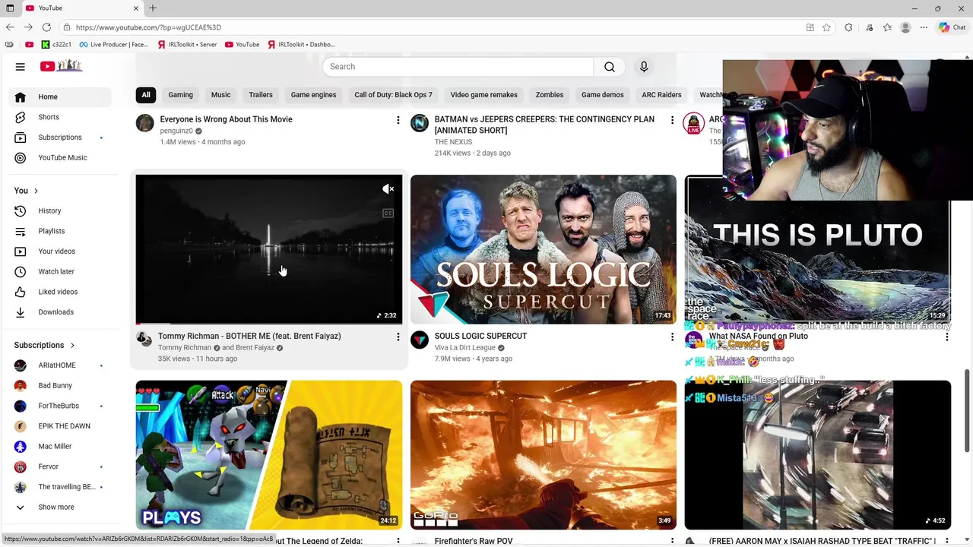This screenshot has height=547, width=973.
Task: Unmute the Tommy Richman video preview
Action: 388,189
